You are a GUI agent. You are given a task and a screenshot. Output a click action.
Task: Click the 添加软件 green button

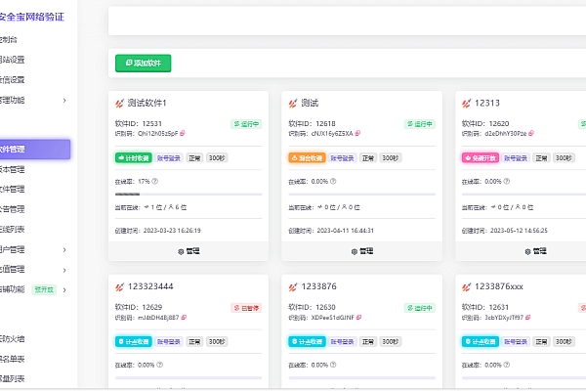144,64
